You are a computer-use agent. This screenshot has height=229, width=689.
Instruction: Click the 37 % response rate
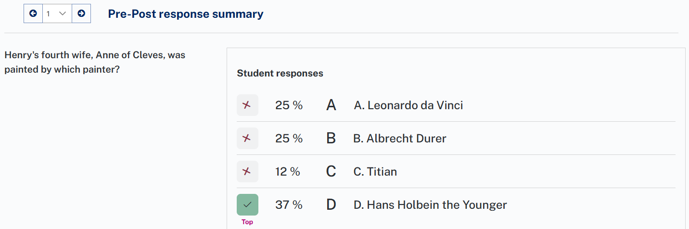(x=289, y=205)
